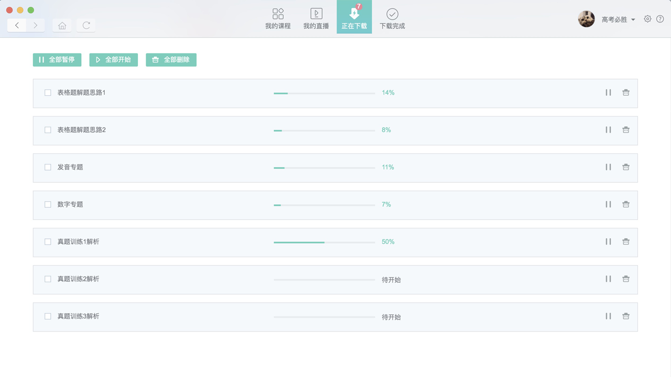The height and width of the screenshot is (377, 671).
Task: Select the 发音专题 checkbox
Action: click(x=48, y=167)
